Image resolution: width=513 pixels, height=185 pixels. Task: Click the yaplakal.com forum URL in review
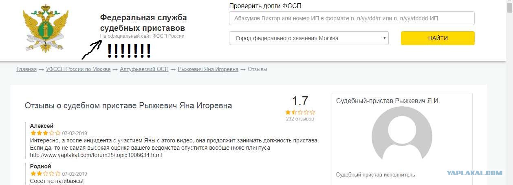point(96,155)
